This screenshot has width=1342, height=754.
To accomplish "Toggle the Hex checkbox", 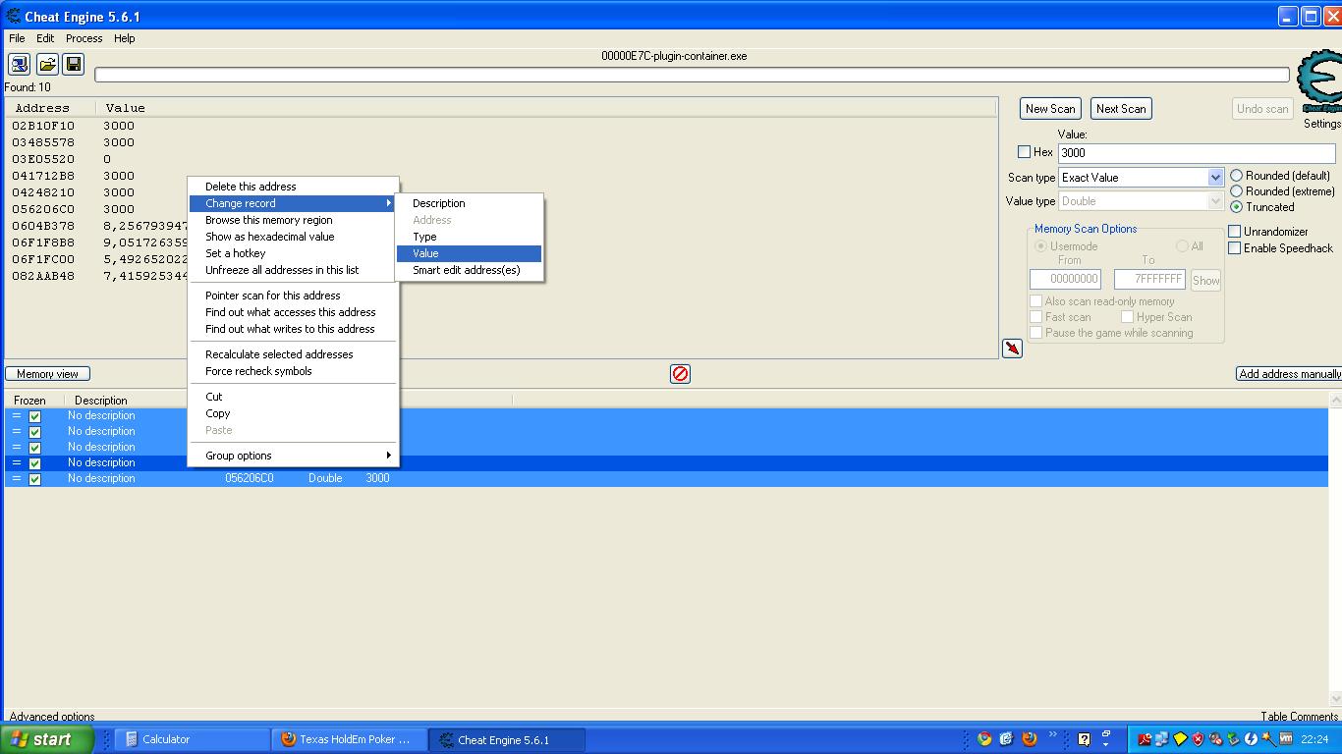I will click(x=1024, y=152).
